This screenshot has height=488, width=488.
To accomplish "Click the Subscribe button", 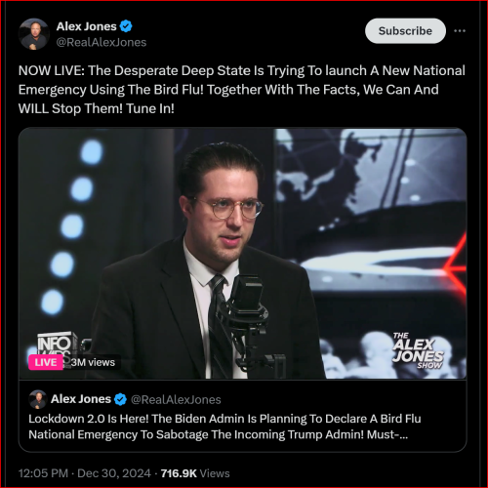I will point(405,31).
